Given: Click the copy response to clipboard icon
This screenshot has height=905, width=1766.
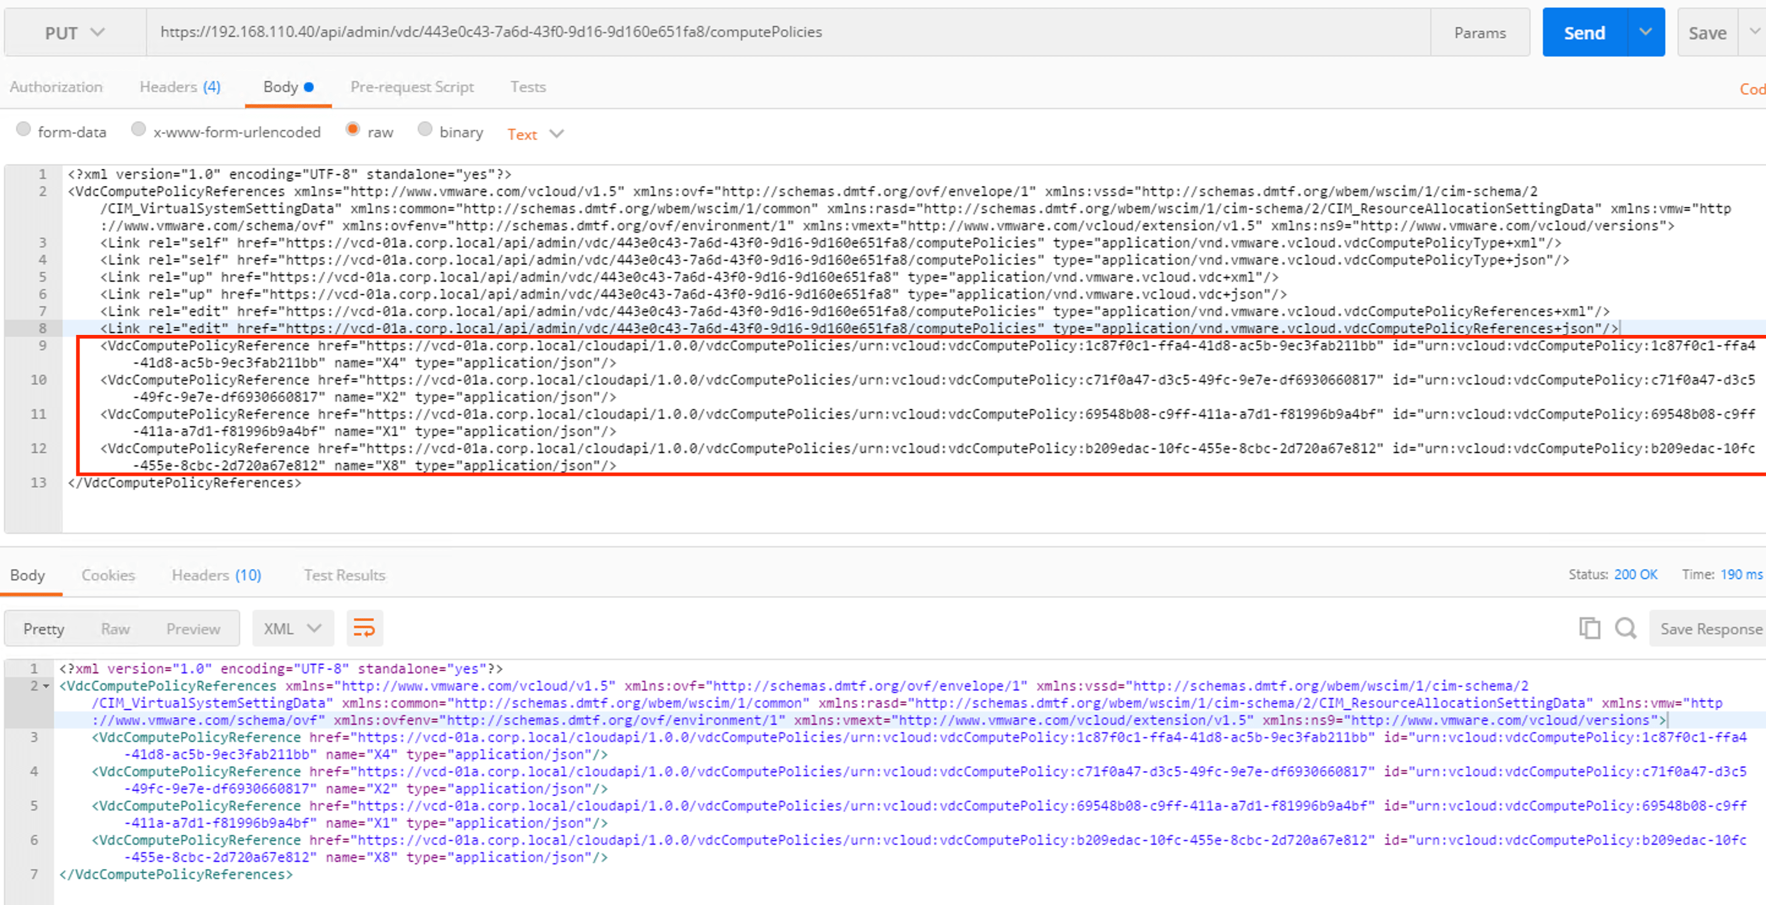Looking at the screenshot, I should 1588,628.
